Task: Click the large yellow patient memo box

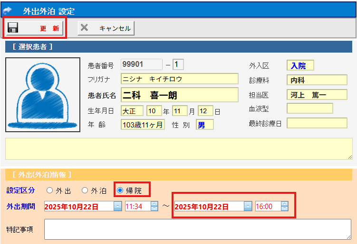Action: (178, 148)
